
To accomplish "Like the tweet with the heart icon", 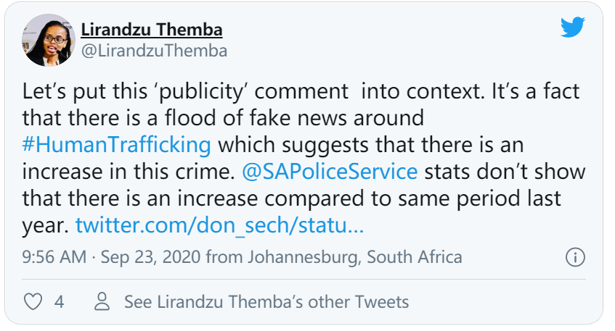I will coord(33,302).
